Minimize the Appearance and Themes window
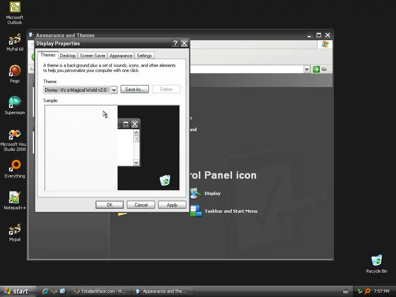The height and width of the screenshot is (297, 396). tap(309, 35)
